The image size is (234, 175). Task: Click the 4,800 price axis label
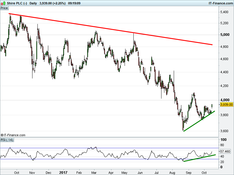tap(224, 47)
